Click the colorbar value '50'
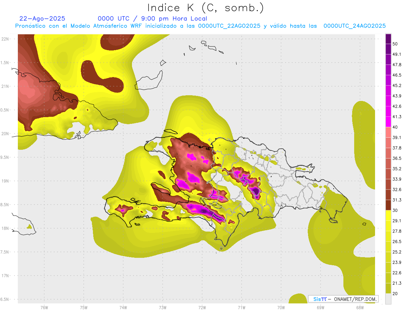Image resolution: width=404 pixels, height=312 pixels. point(396,44)
